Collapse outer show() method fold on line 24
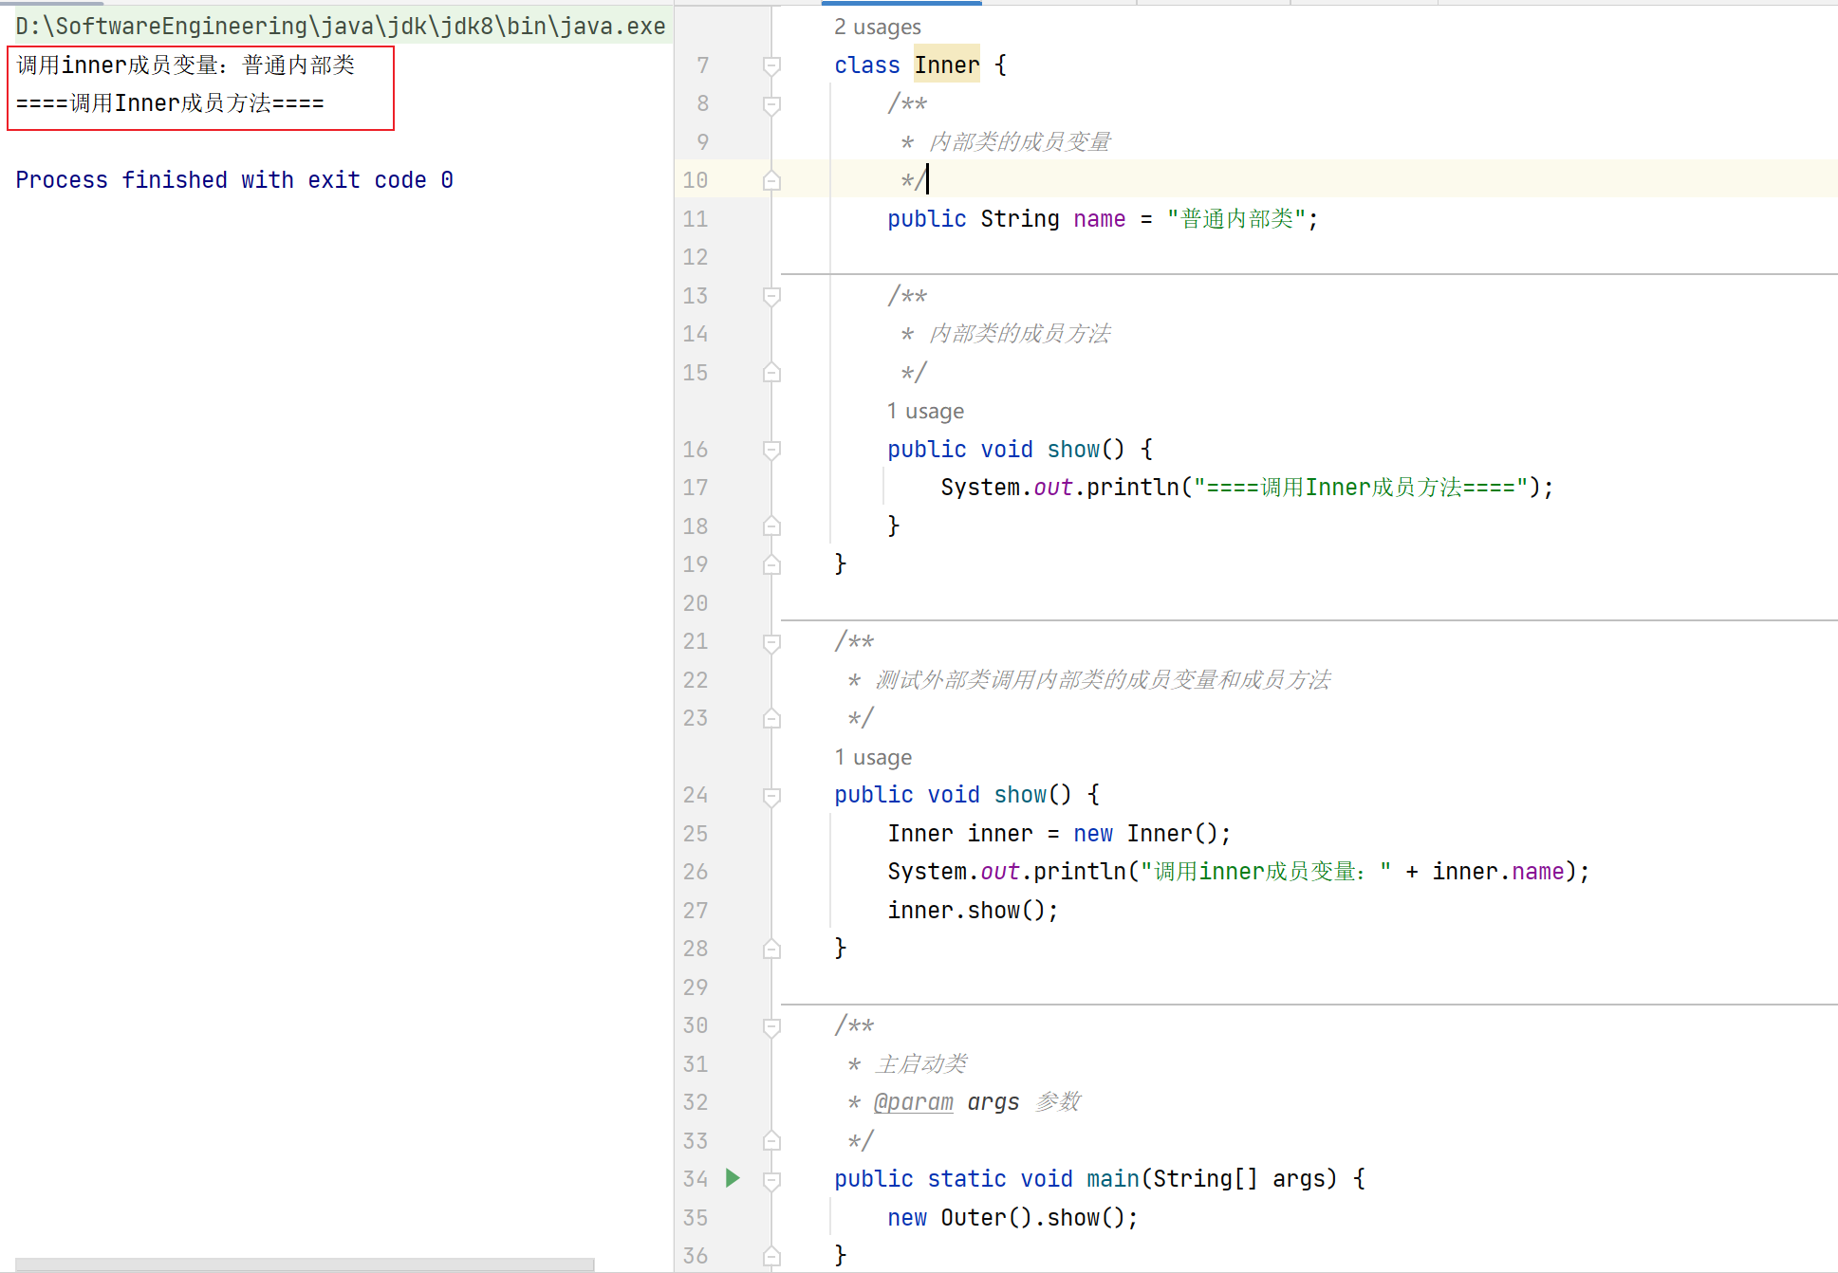 771,796
